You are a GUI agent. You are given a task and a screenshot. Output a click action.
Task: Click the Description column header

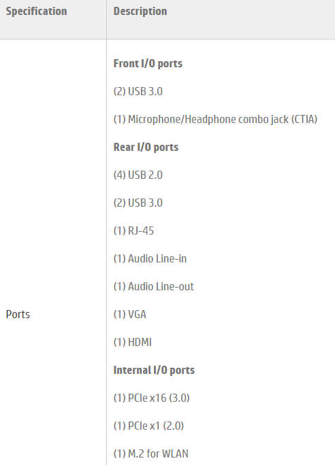140,12
